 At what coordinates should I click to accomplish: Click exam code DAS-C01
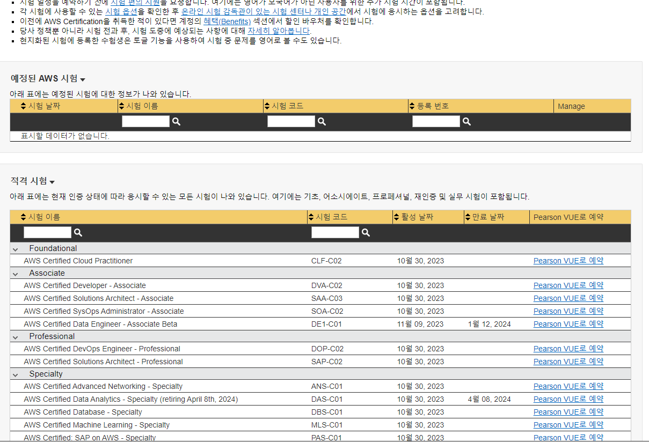327,399
